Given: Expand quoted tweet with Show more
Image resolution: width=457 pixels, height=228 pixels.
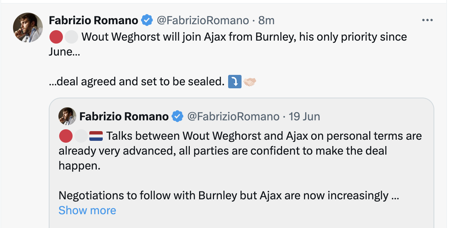Looking at the screenshot, I should coord(87,210).
